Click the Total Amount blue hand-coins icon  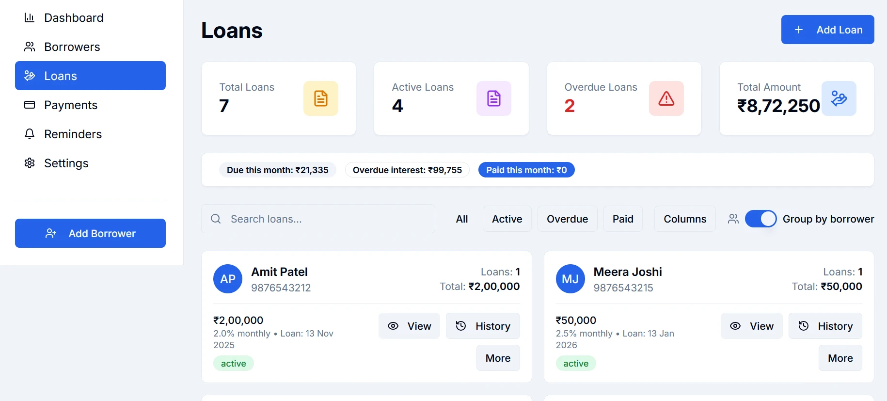(x=839, y=98)
